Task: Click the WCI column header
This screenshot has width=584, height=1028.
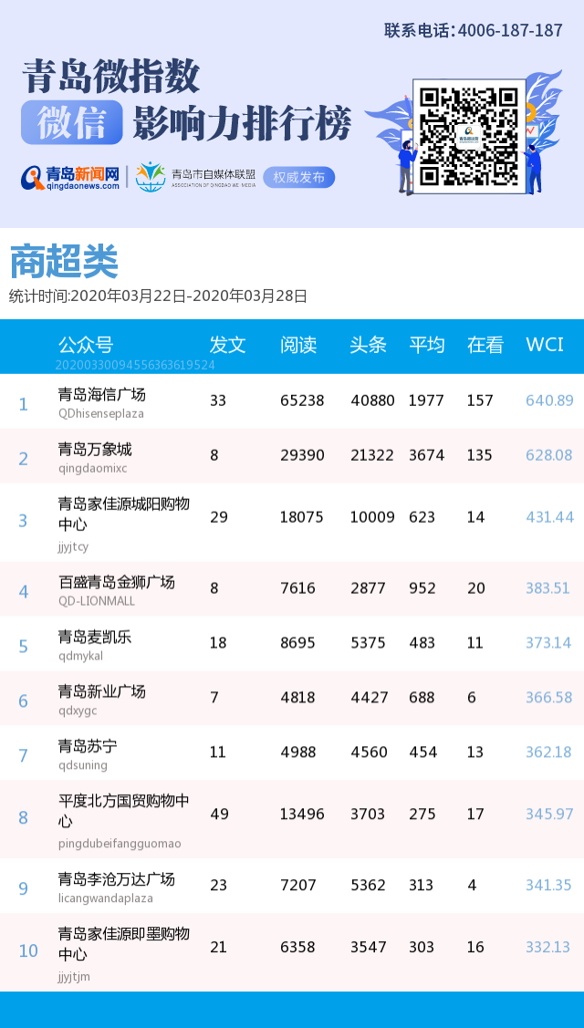Action: pos(544,345)
